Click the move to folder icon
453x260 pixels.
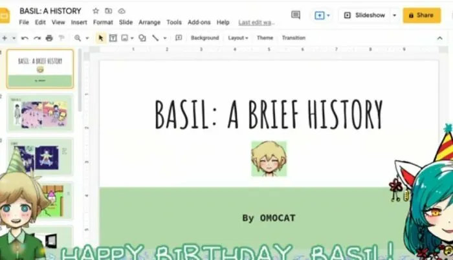point(108,11)
